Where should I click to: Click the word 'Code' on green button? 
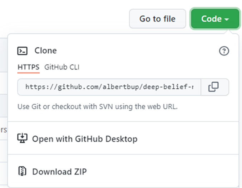[212, 19]
